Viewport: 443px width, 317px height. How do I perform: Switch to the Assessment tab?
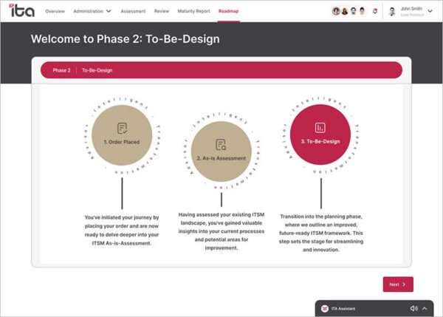tap(132, 12)
